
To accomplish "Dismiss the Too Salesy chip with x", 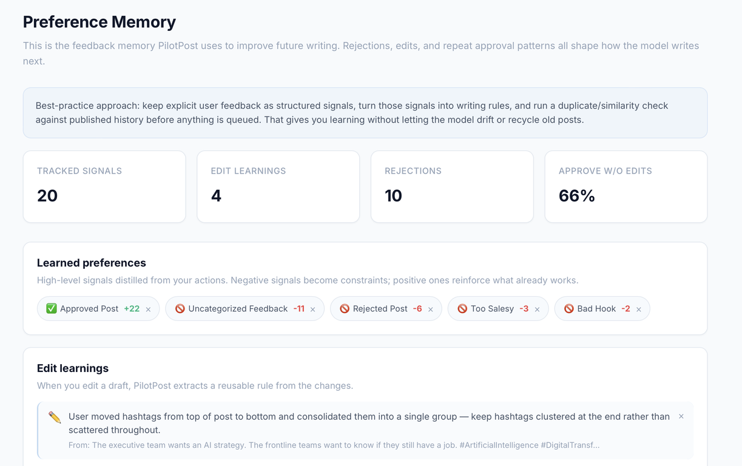I will coord(538,309).
